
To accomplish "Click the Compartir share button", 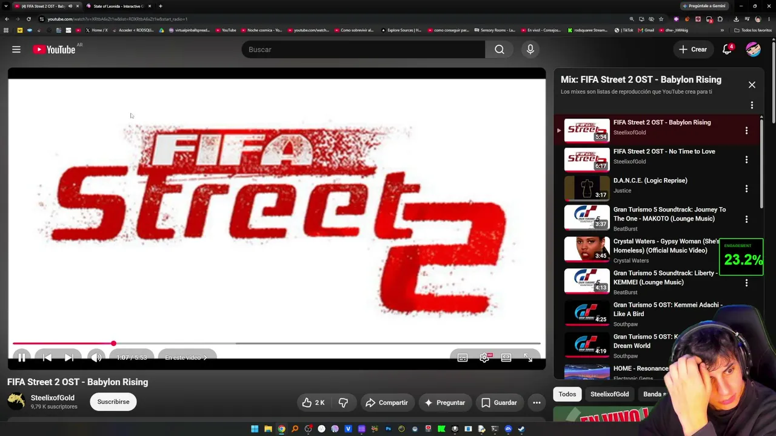I will [386, 403].
